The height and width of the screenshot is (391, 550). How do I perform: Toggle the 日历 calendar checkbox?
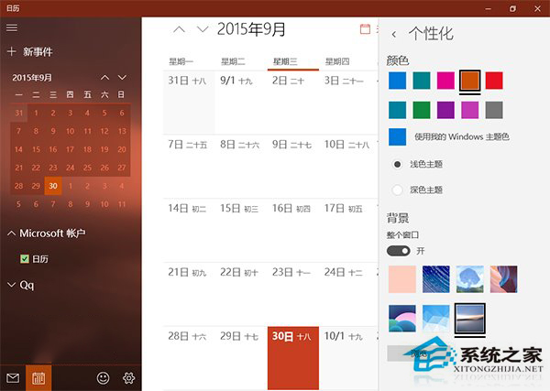[x=25, y=259]
